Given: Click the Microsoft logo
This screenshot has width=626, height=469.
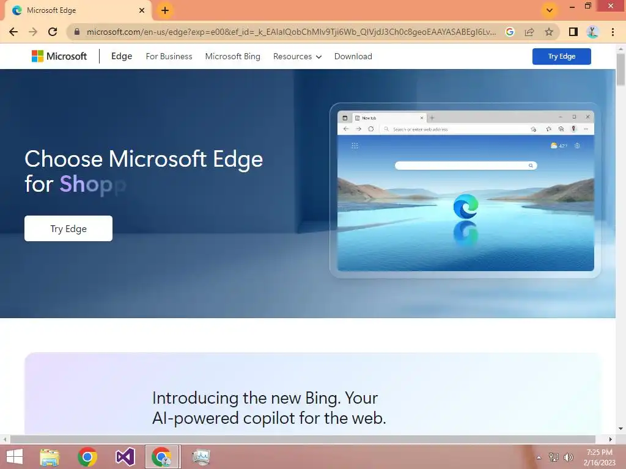Looking at the screenshot, I should click(x=59, y=56).
